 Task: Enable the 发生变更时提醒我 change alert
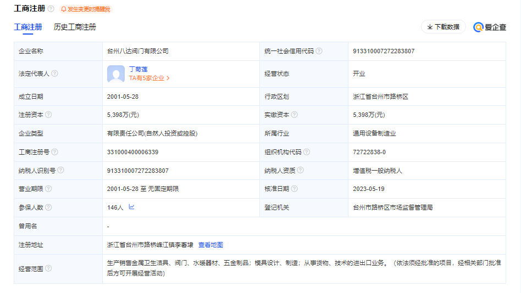pyautogui.click(x=85, y=9)
